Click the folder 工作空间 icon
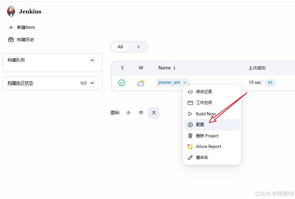This screenshot has height=199, width=295. (190, 103)
